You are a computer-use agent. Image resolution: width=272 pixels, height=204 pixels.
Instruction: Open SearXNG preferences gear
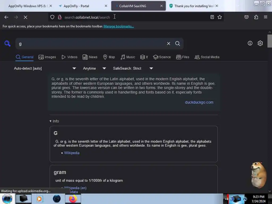coord(260,43)
